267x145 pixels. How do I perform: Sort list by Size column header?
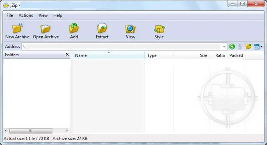click(192, 55)
